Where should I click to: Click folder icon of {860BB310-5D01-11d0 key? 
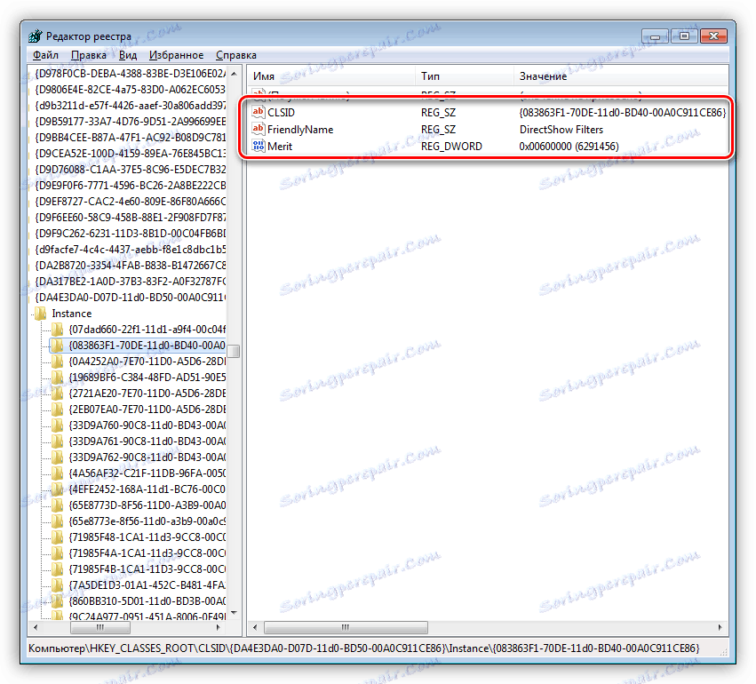(58, 601)
